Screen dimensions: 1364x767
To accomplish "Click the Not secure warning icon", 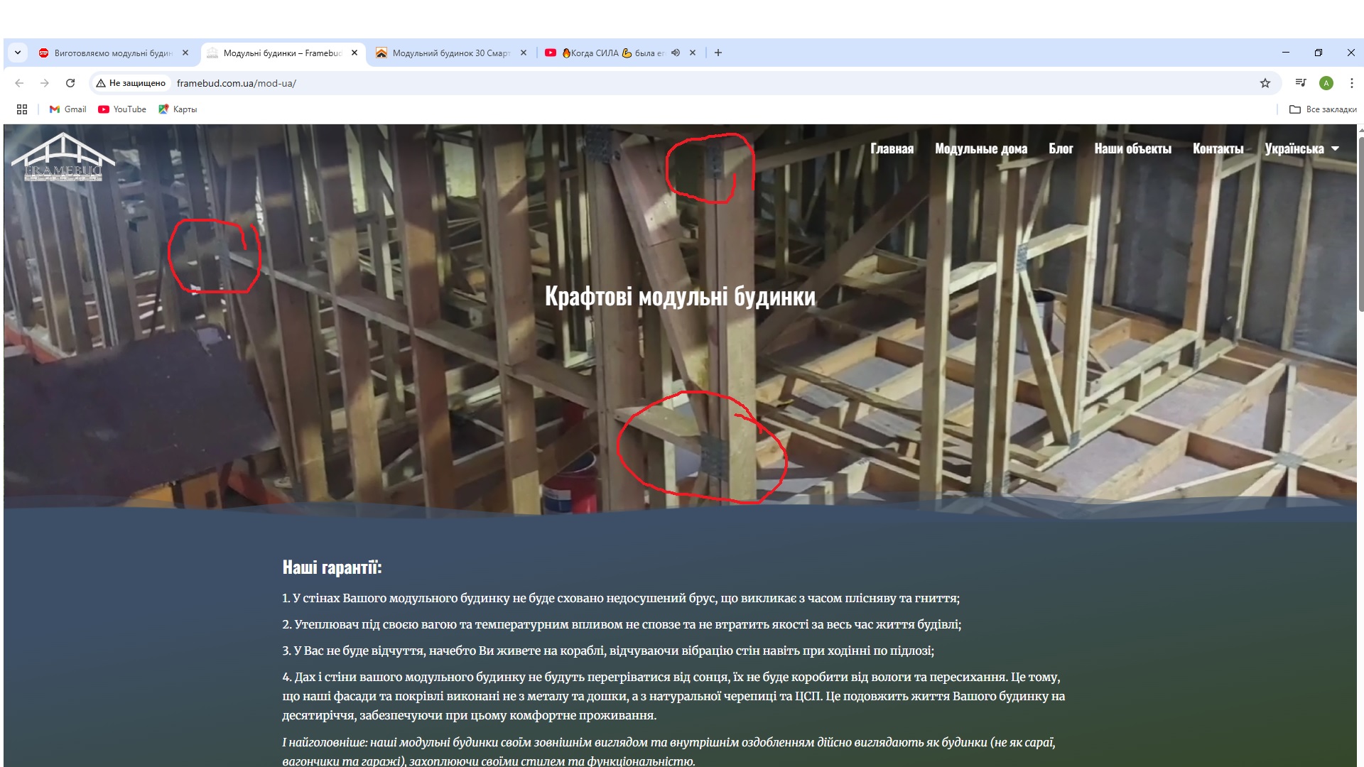I will point(101,83).
